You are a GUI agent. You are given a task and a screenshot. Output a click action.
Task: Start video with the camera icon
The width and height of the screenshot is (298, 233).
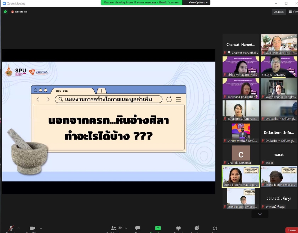(32, 228)
